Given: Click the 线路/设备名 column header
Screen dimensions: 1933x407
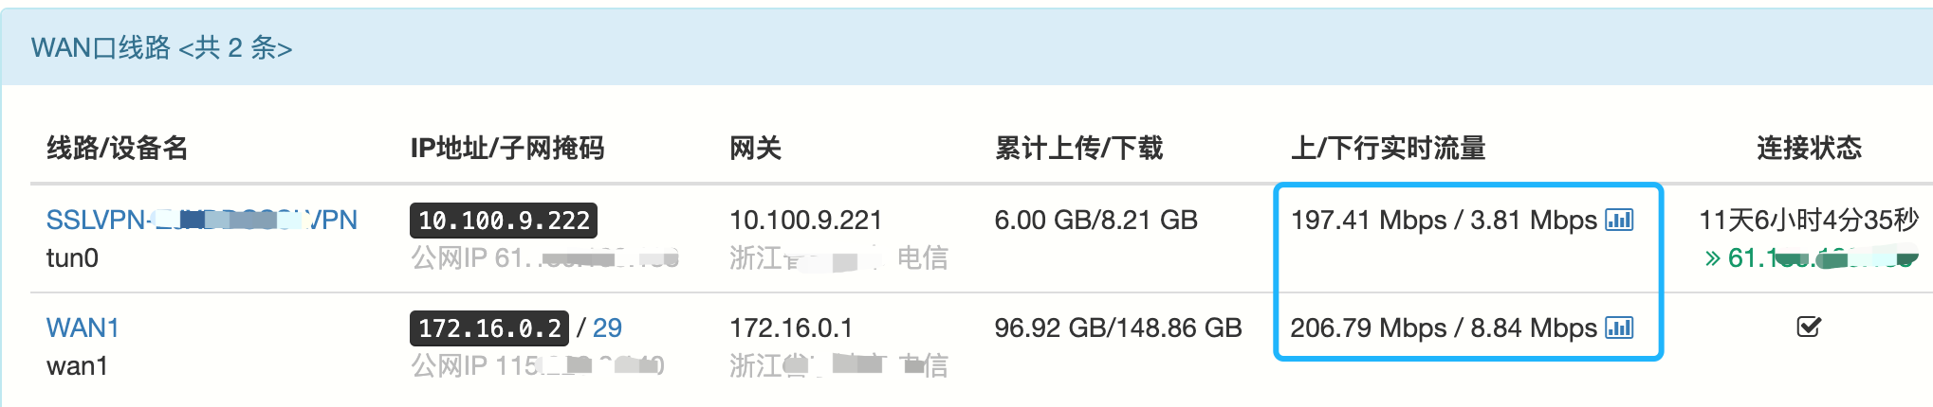Looking at the screenshot, I should tap(118, 148).
